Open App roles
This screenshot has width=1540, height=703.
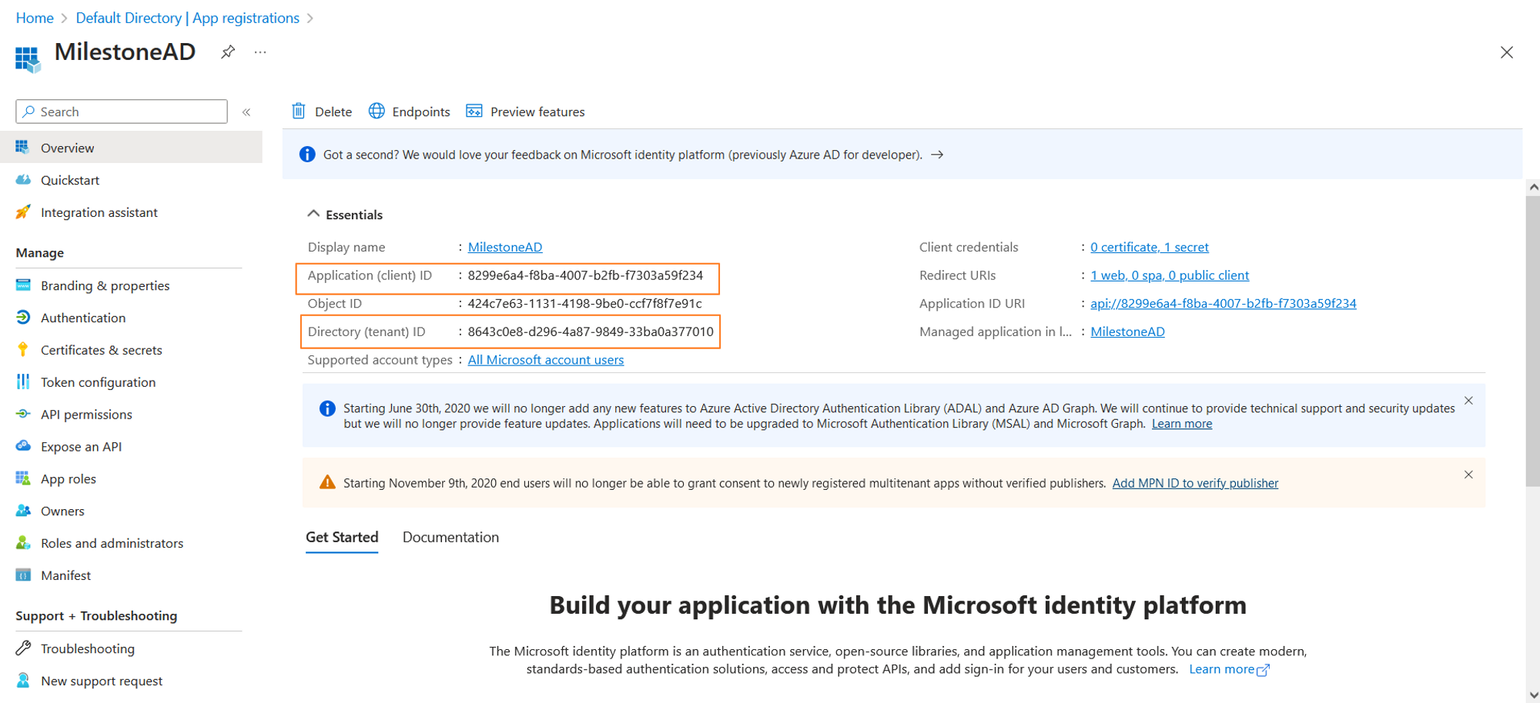[x=68, y=478]
